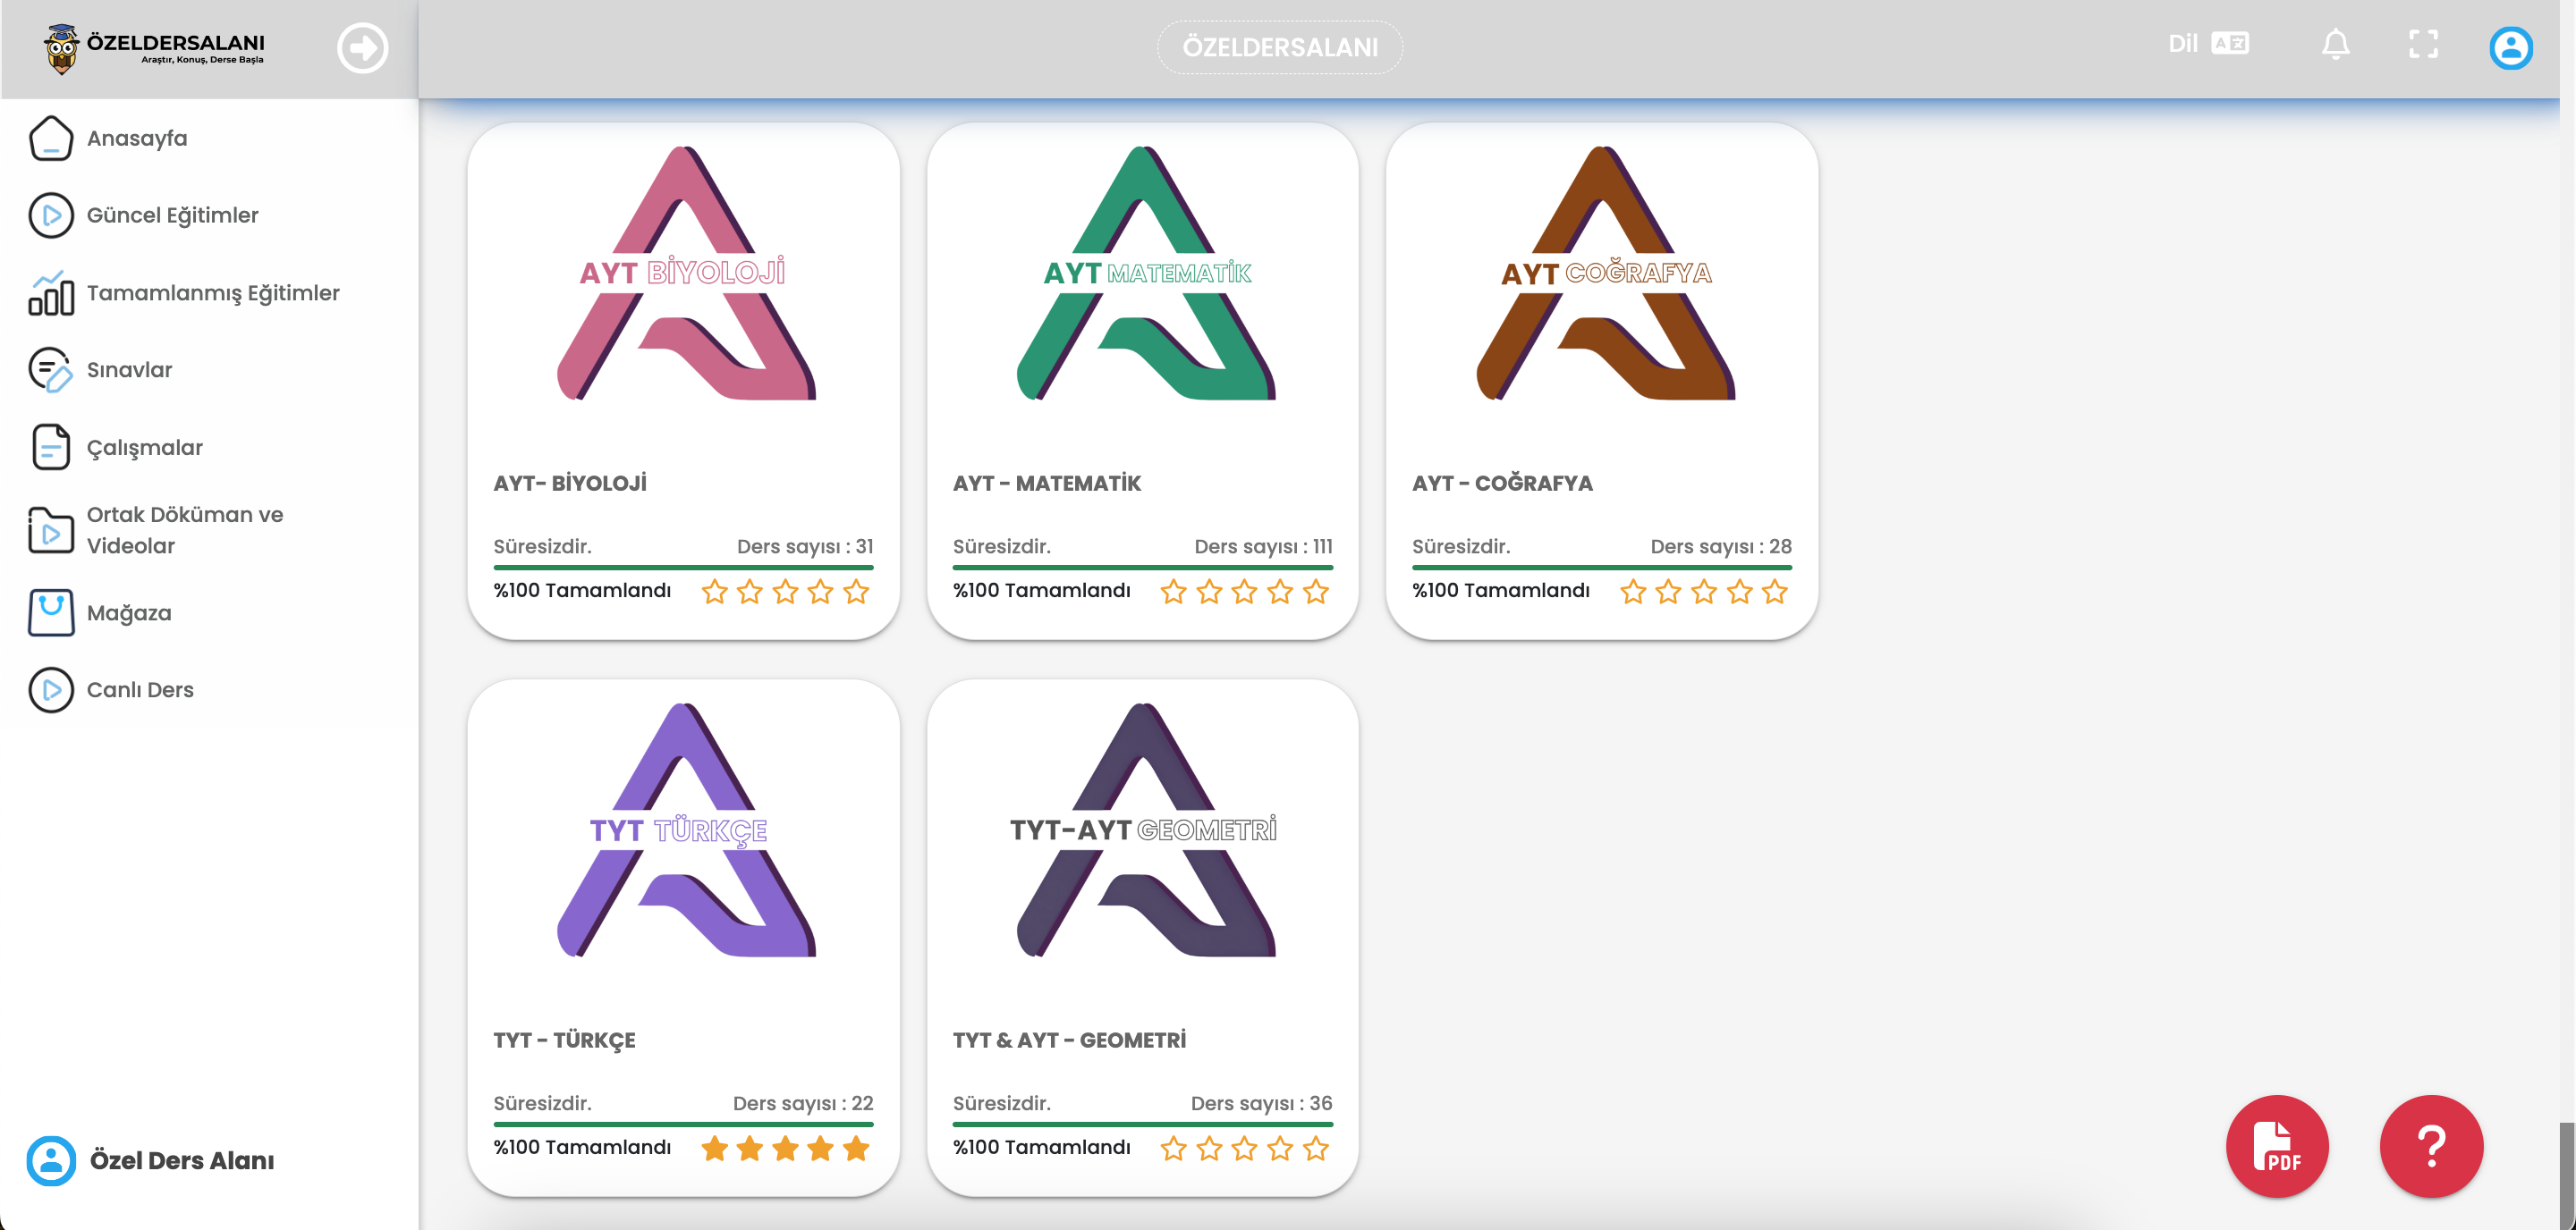Open the AYT - MATEMATİK course title
The width and height of the screenshot is (2576, 1230).
tap(1046, 484)
